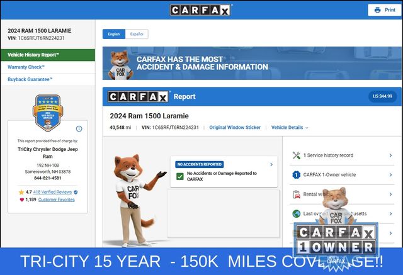403x275 pixels.
Task: Open the Original Window Sticker link
Action: (x=235, y=127)
